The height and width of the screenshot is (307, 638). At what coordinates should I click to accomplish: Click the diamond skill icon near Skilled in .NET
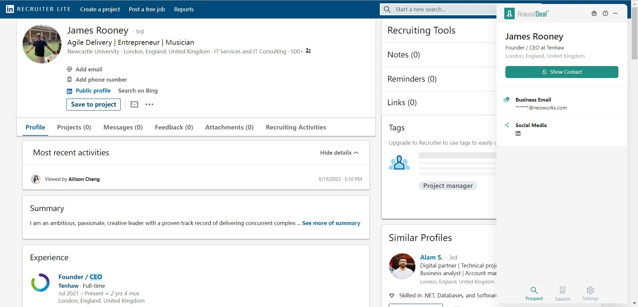tap(392, 295)
